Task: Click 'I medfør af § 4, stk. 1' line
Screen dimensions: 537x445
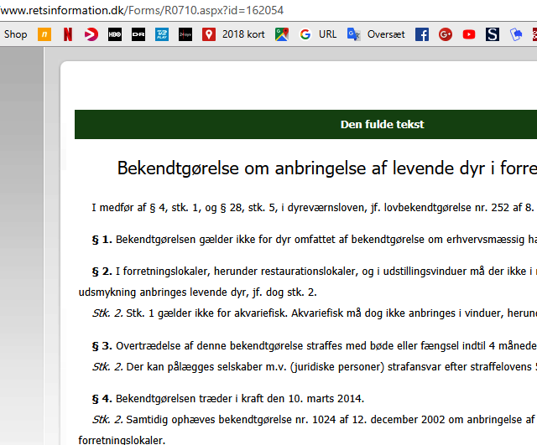Action: pyautogui.click(x=314, y=207)
